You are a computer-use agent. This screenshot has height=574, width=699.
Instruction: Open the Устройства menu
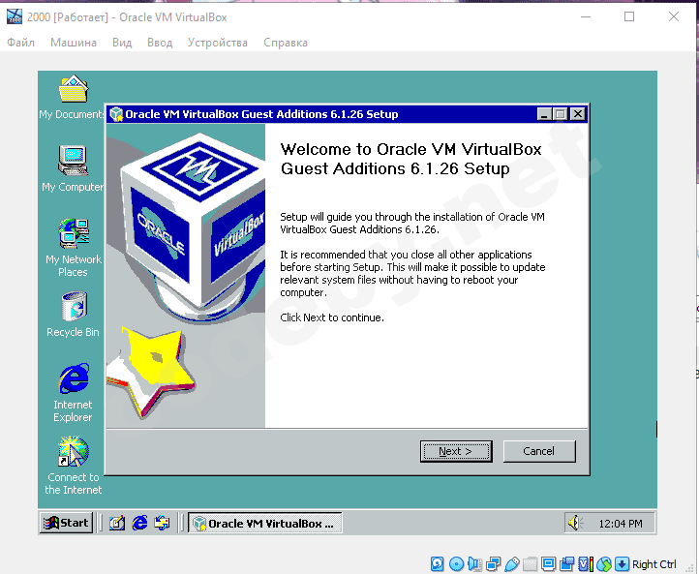218,43
